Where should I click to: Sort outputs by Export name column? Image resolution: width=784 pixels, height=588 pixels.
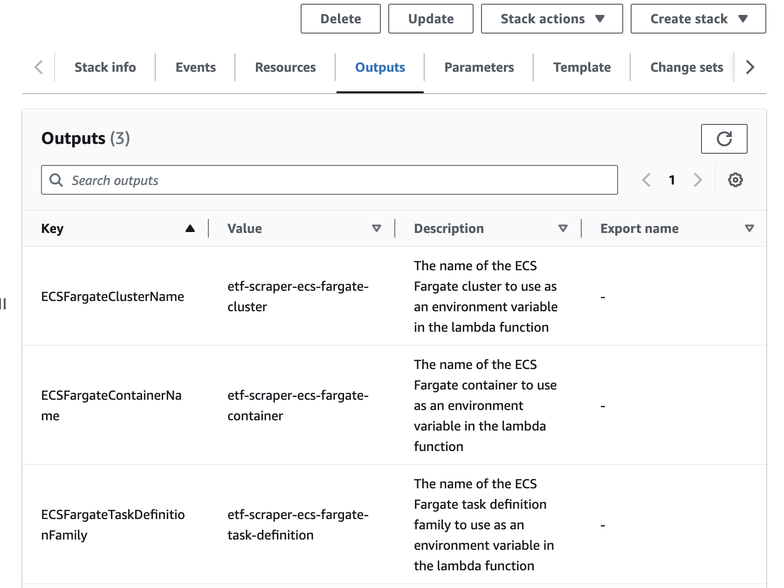pyautogui.click(x=750, y=228)
